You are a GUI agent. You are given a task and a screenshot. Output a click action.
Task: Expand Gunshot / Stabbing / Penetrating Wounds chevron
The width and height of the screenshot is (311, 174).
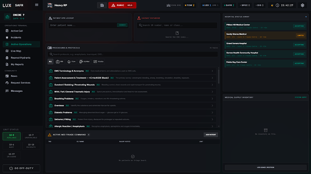(x=212, y=85)
